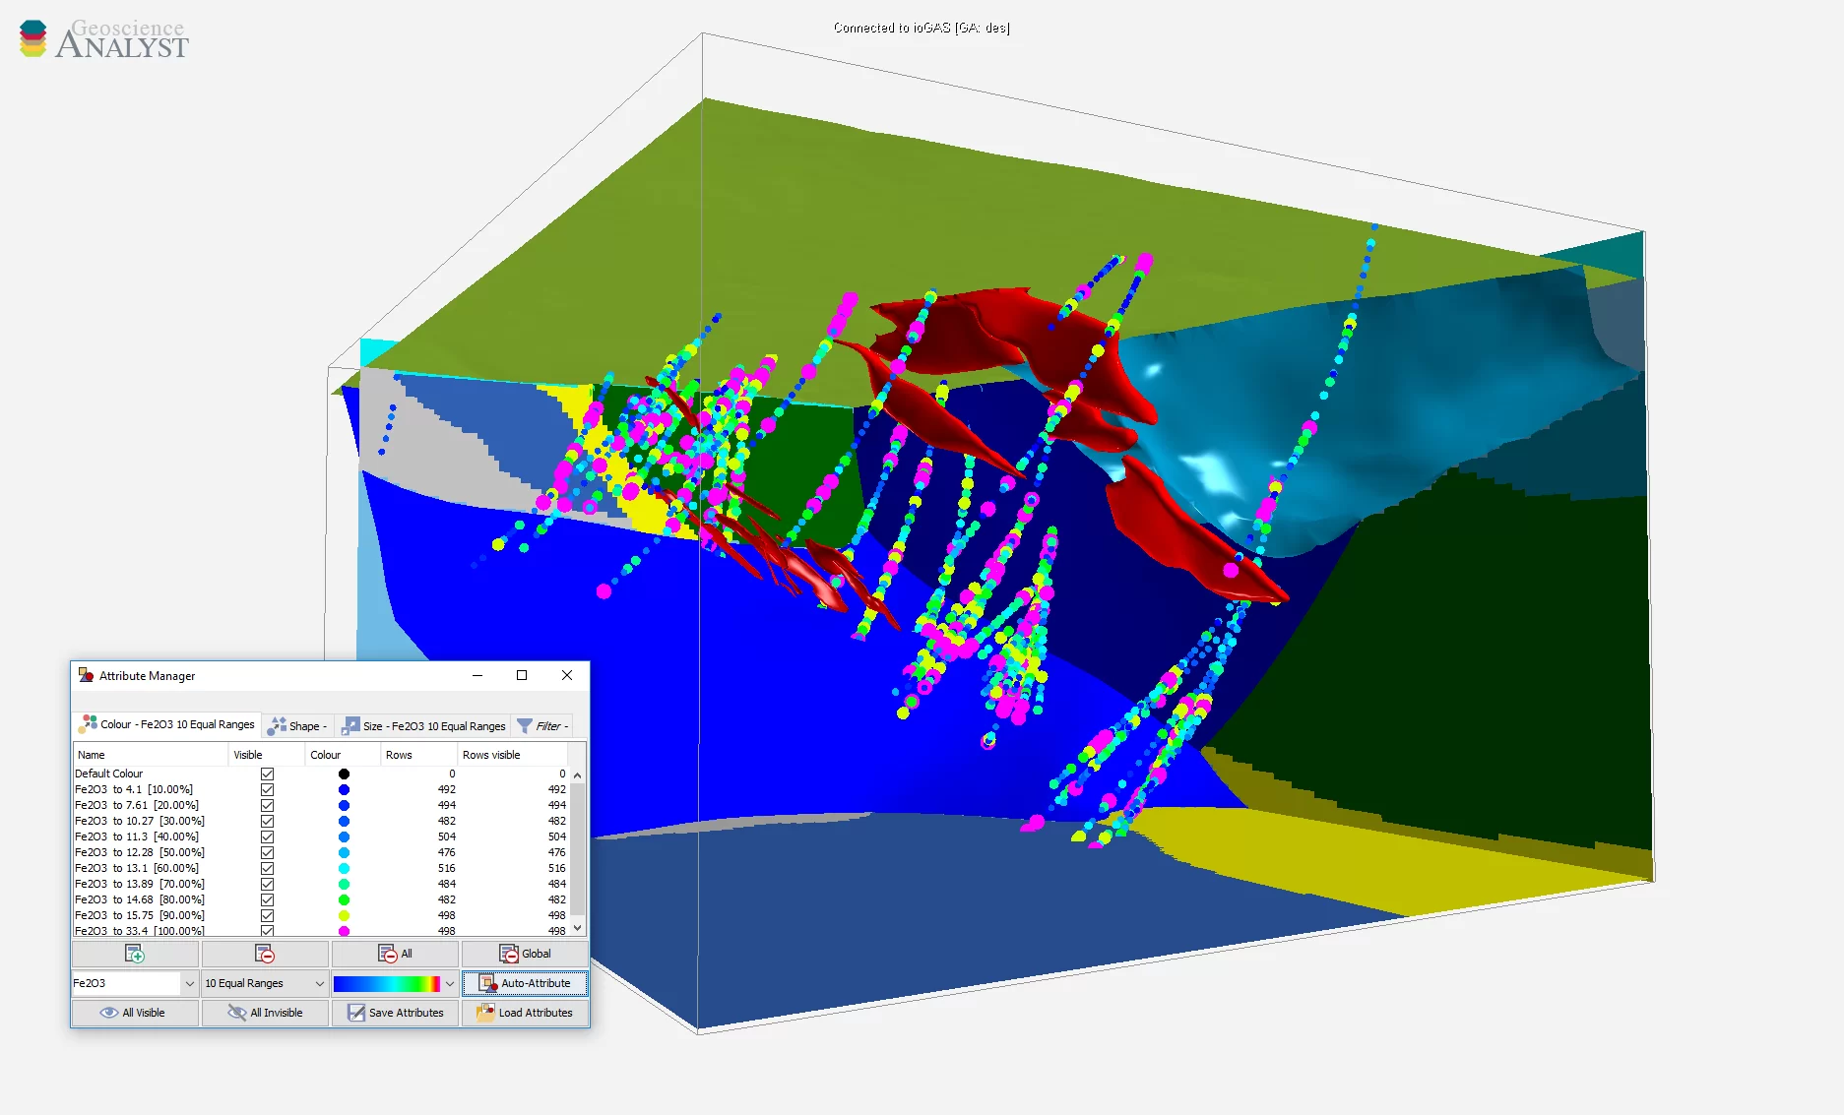Set All Invisible in Attribute Manager
The height and width of the screenshot is (1115, 1844).
point(265,1013)
